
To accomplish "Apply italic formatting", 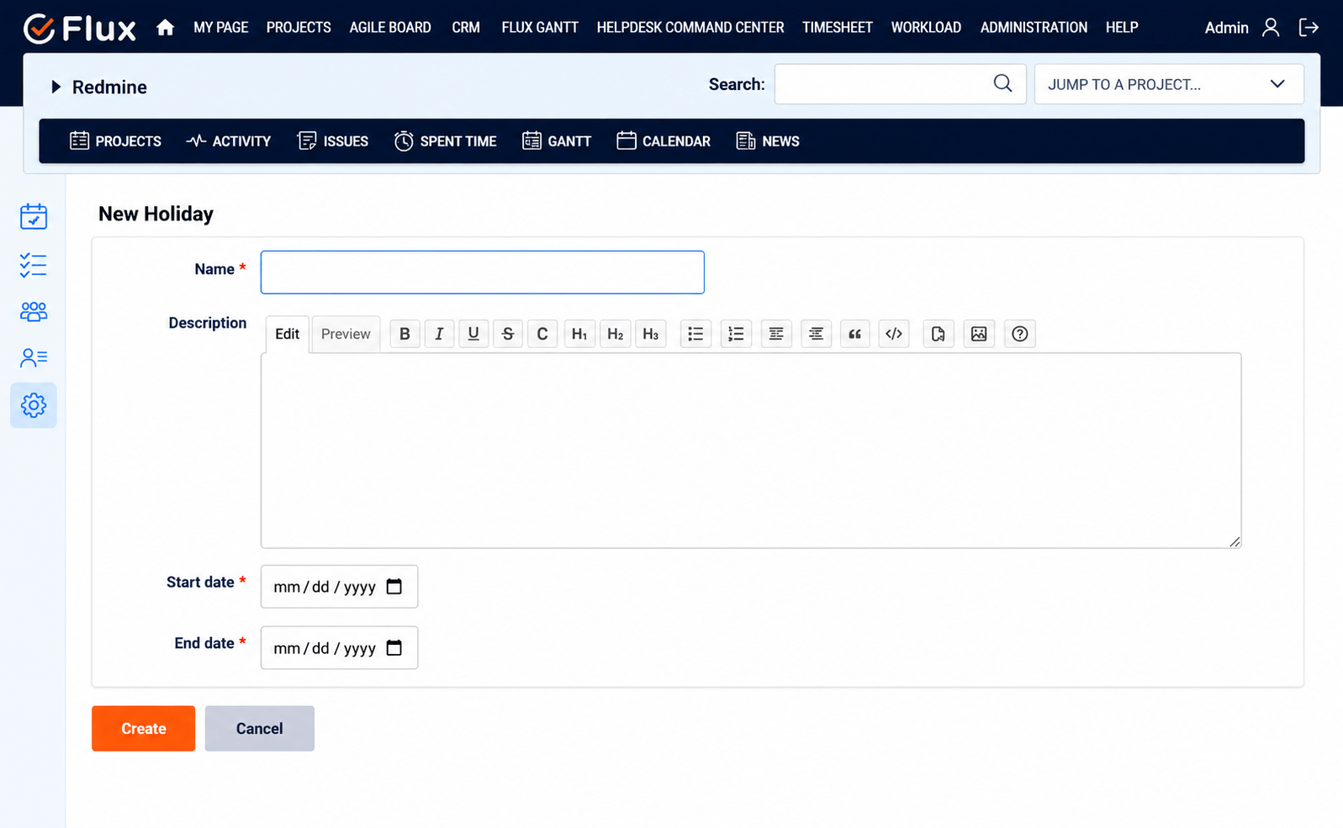I will pyautogui.click(x=439, y=334).
